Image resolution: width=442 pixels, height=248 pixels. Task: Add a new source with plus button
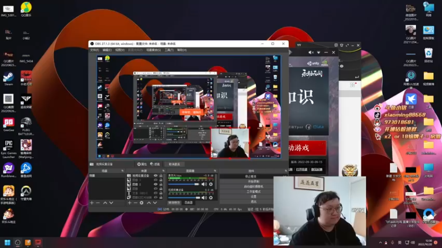click(x=129, y=203)
